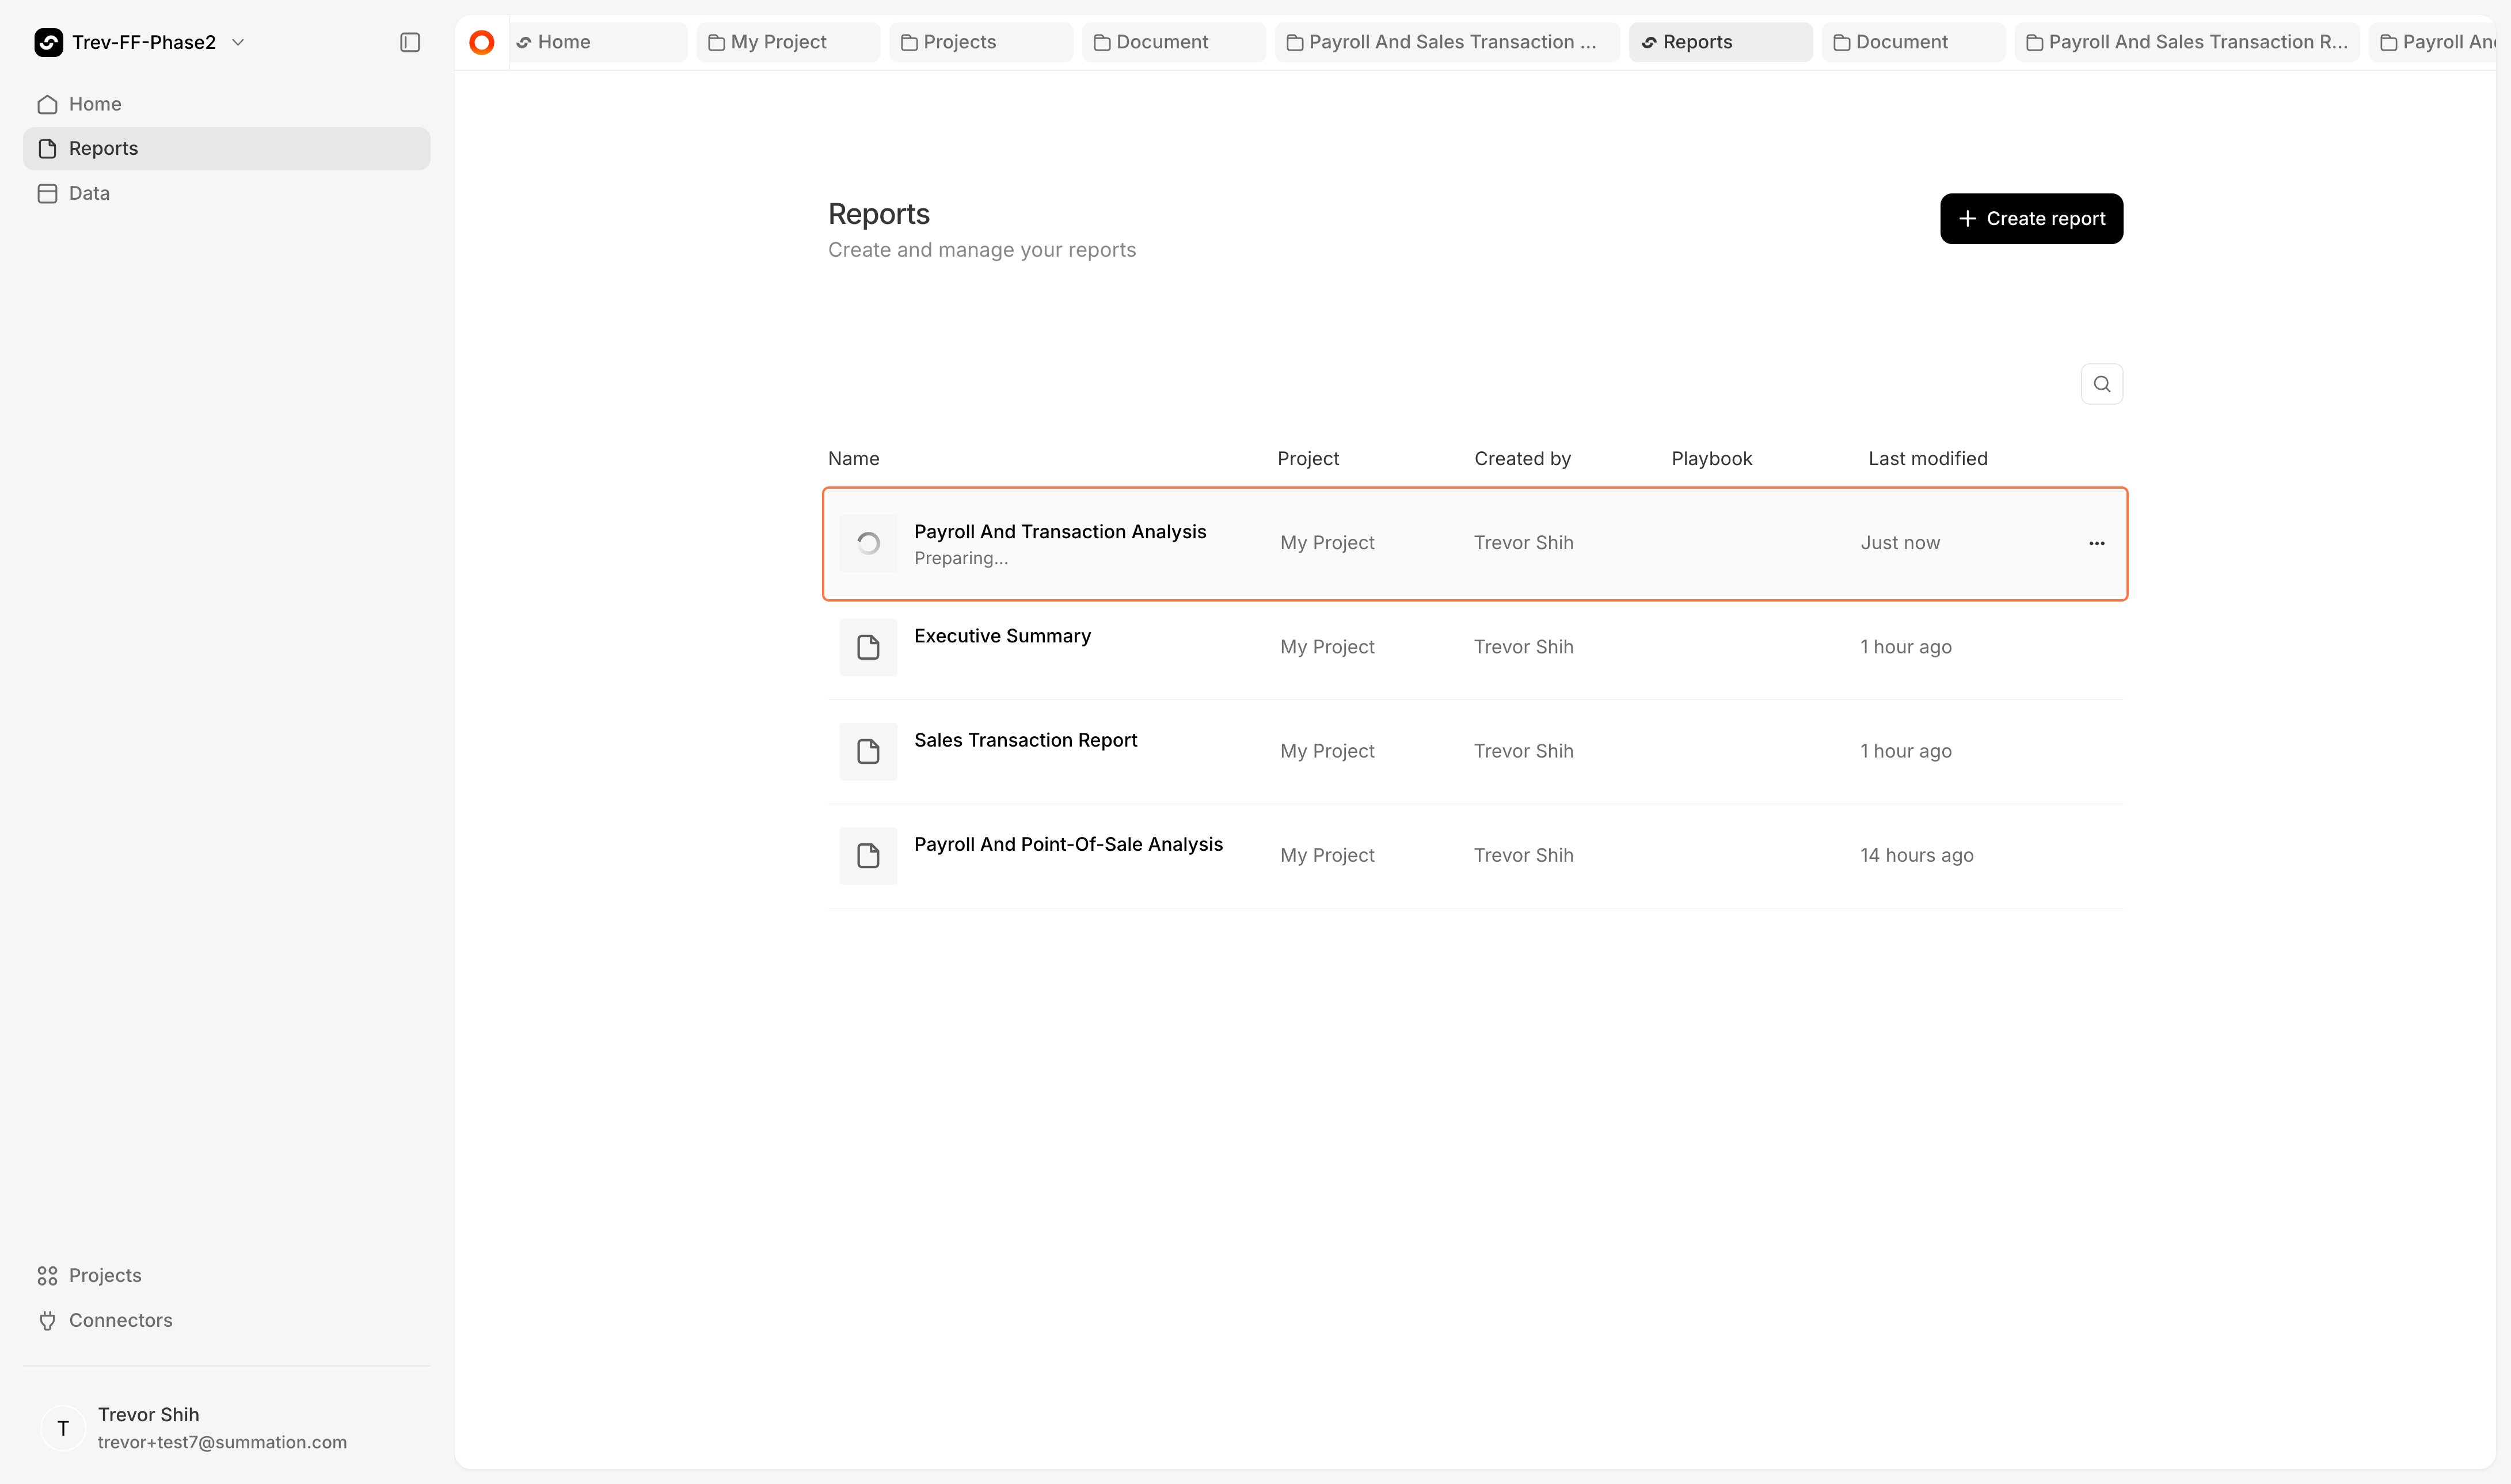Switch to the Home tab
The height and width of the screenshot is (1484, 2511).
(x=598, y=42)
